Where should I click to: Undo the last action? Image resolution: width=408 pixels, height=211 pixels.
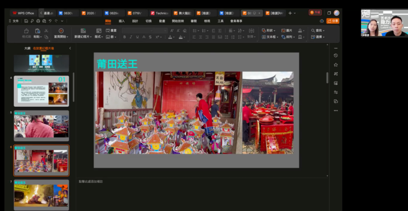point(50,21)
